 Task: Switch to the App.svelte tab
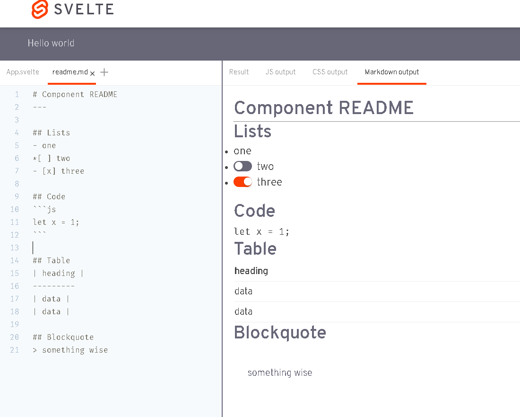click(22, 72)
